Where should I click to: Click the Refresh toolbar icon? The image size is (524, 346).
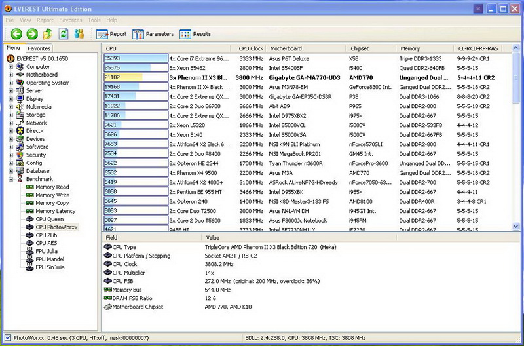coord(64,34)
